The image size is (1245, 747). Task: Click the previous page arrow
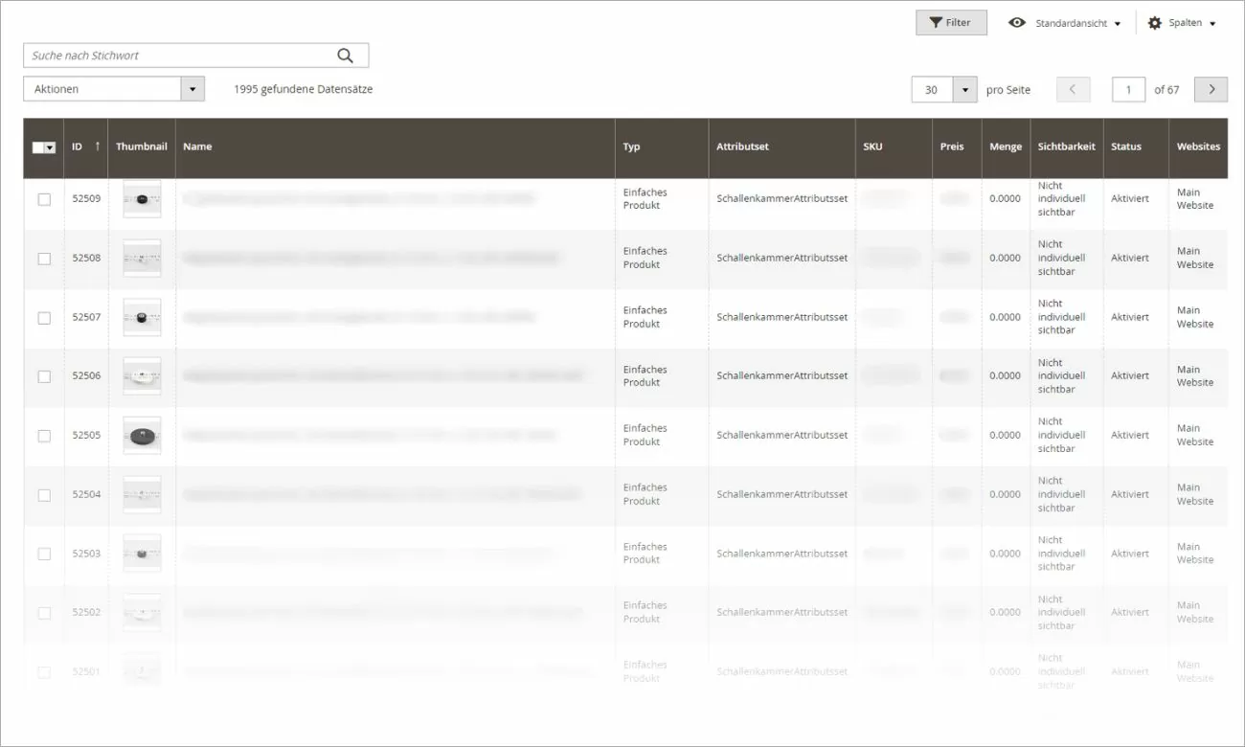(x=1073, y=89)
